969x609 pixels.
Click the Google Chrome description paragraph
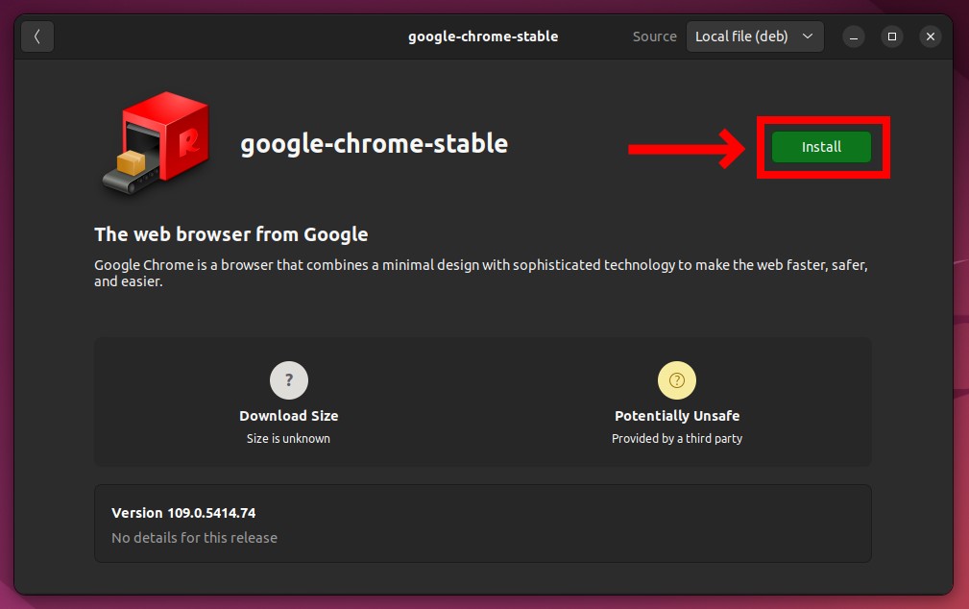481,273
